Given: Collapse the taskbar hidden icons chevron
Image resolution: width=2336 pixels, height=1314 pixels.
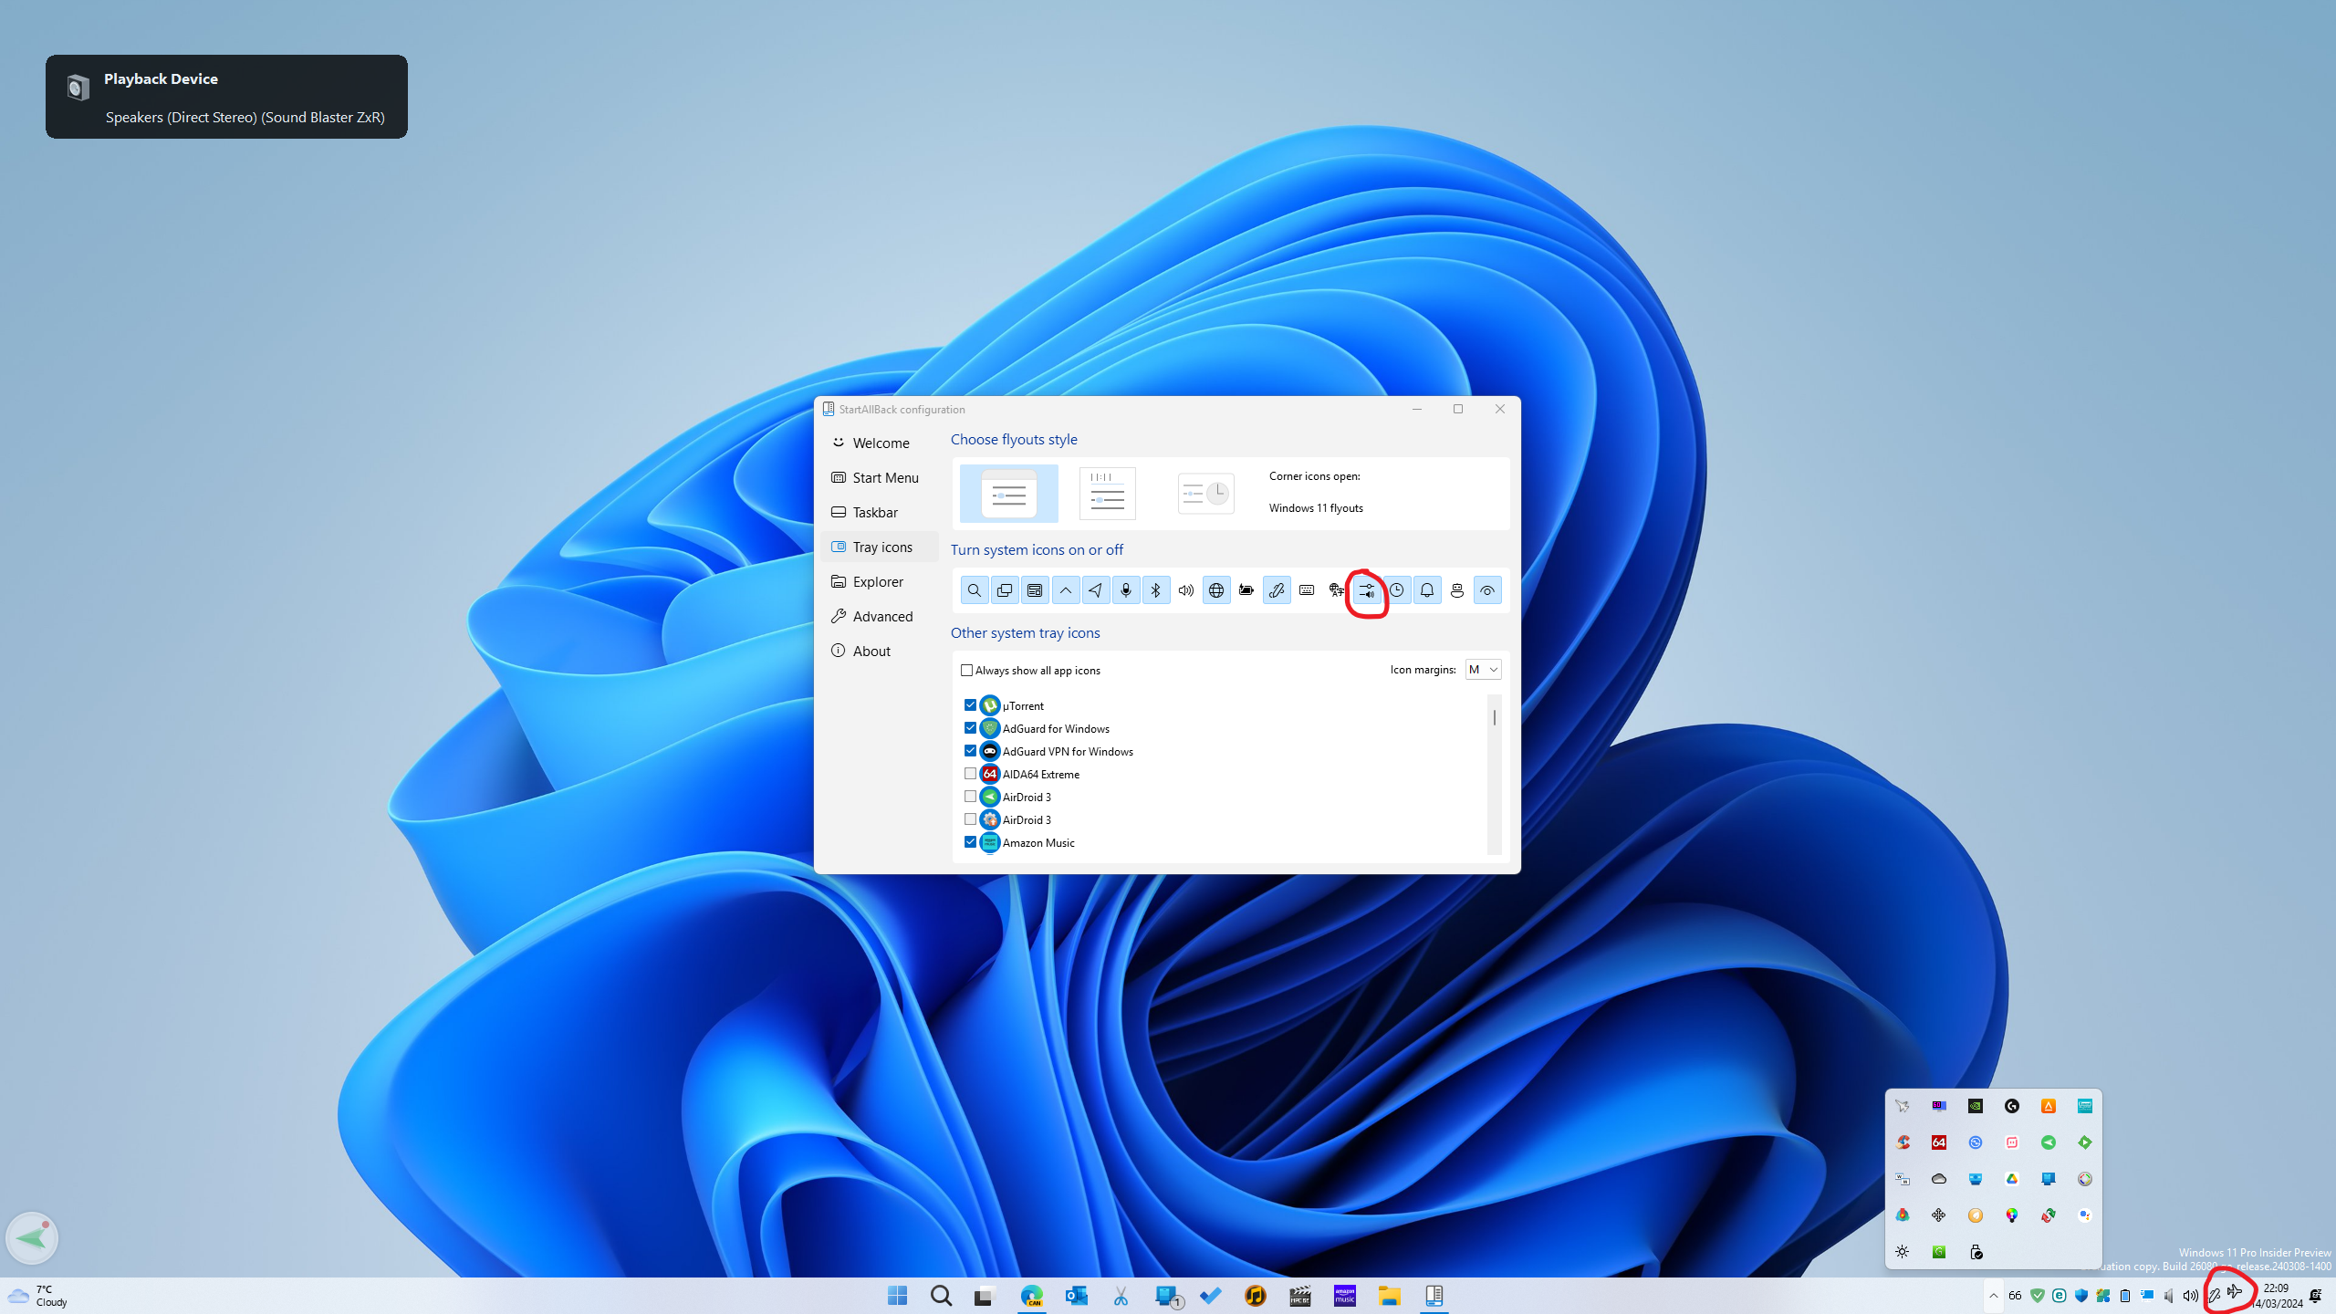Looking at the screenshot, I should point(1994,1296).
